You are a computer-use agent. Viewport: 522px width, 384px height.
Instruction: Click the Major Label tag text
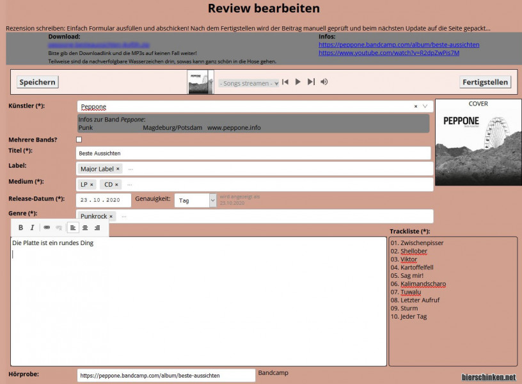(x=97, y=169)
